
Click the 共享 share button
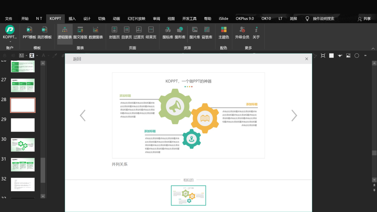(364, 19)
